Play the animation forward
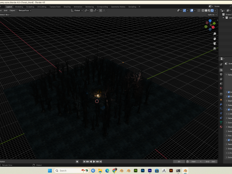This screenshot has width=232, height=174. tap(94, 161)
